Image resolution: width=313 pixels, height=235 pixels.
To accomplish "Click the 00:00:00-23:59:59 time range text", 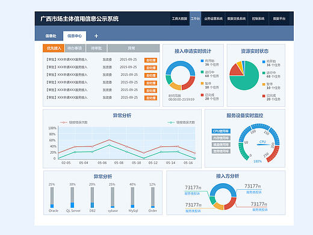I will coord(181,99).
